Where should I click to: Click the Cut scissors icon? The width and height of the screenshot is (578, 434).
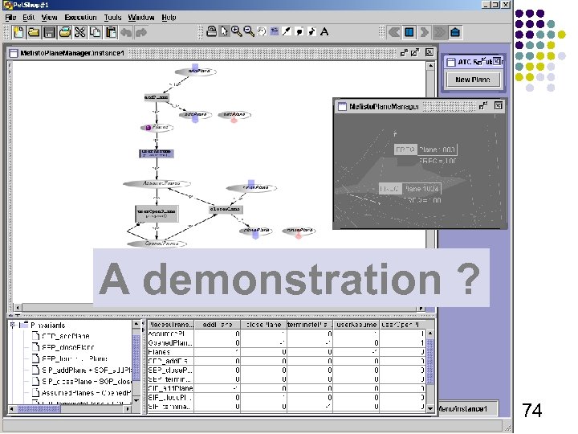[x=80, y=32]
